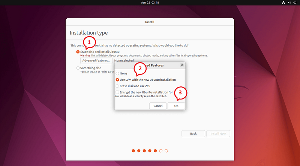
Task: Click OK in Advanced Features dialog
Action: pos(176,106)
